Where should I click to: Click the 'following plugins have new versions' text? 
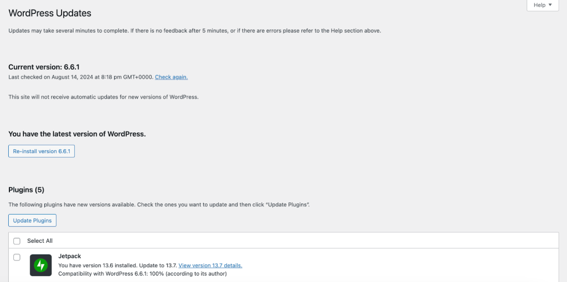(x=159, y=205)
